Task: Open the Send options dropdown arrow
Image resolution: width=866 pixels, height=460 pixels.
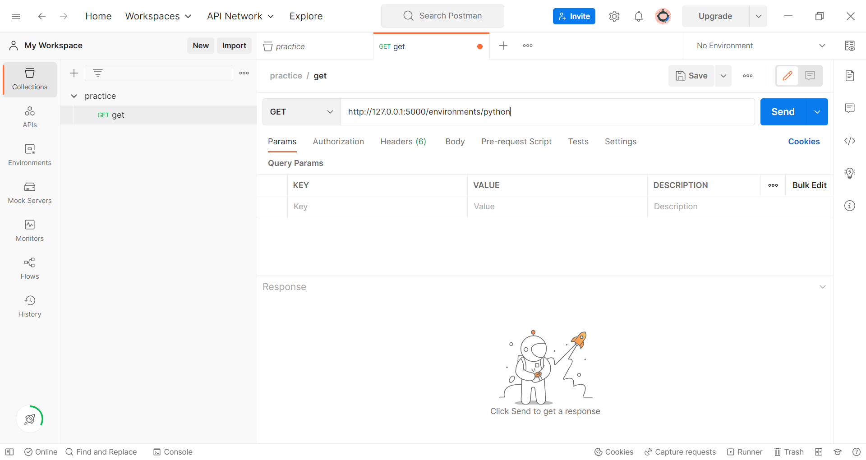Action: click(x=817, y=112)
